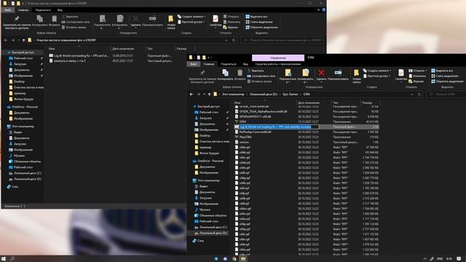Image resolution: width=466 pixels, height=262 pixels.
Task: Select OneDrive - Personal in back window sidebar
Action: pyautogui.click(x=25, y=107)
